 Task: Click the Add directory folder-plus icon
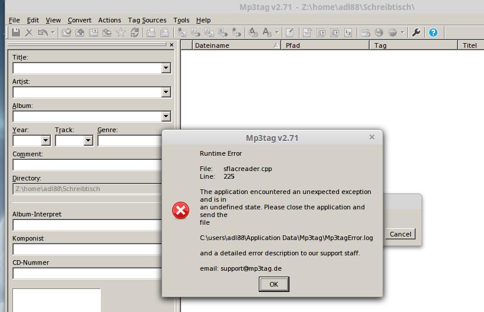80,32
